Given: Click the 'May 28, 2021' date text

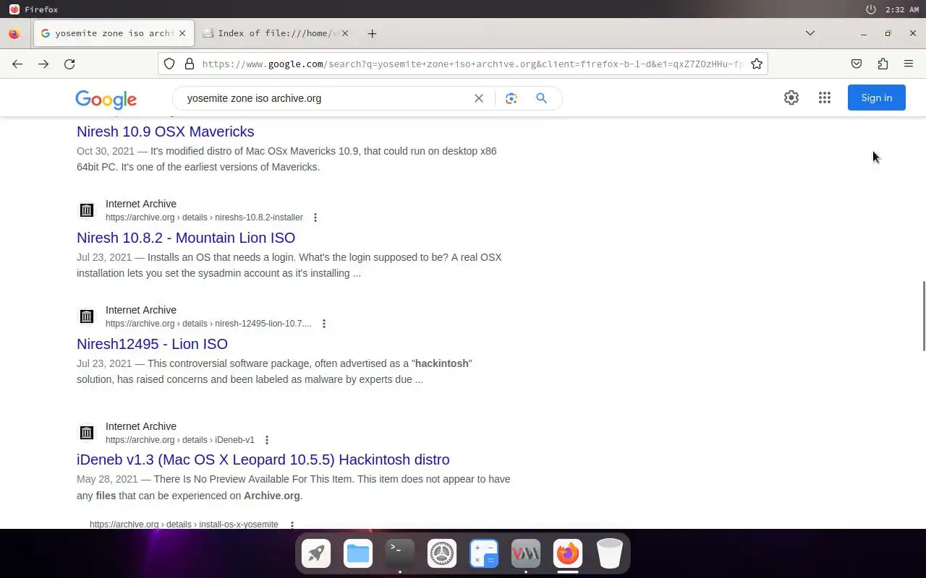Looking at the screenshot, I should (x=107, y=479).
